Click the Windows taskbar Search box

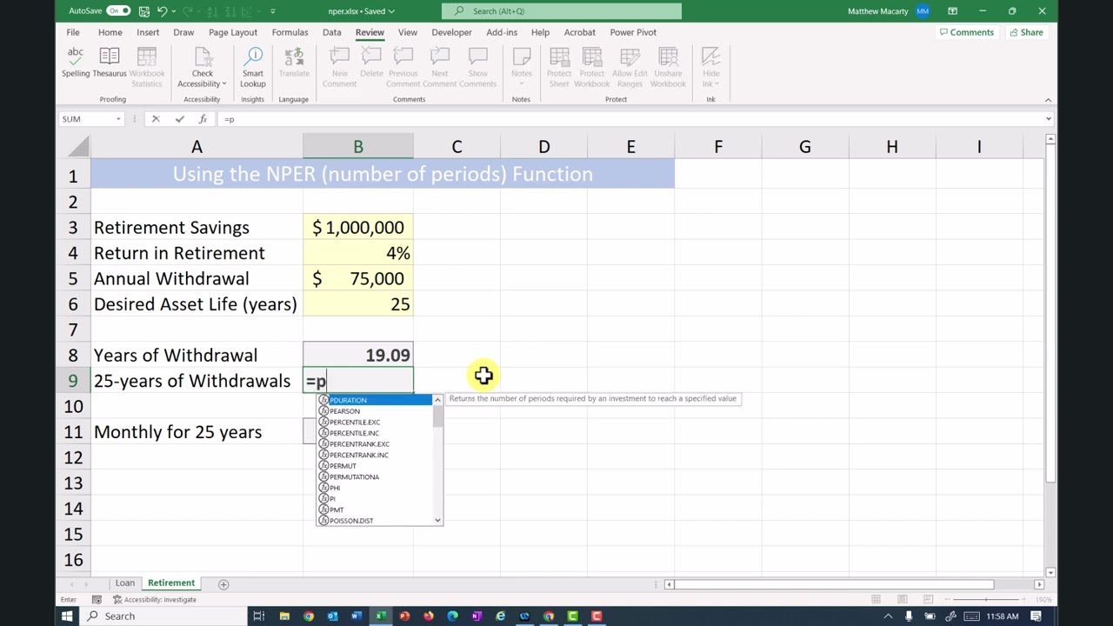[163, 616]
